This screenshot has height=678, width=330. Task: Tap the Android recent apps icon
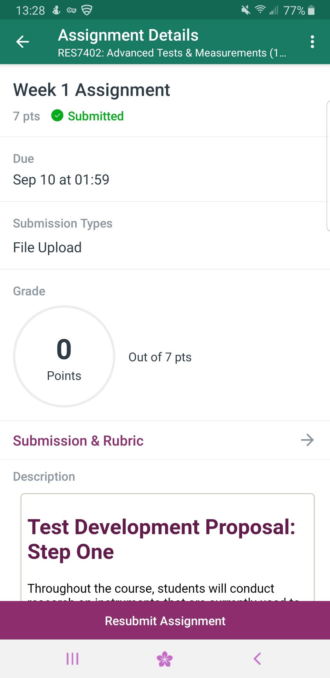[x=73, y=659]
